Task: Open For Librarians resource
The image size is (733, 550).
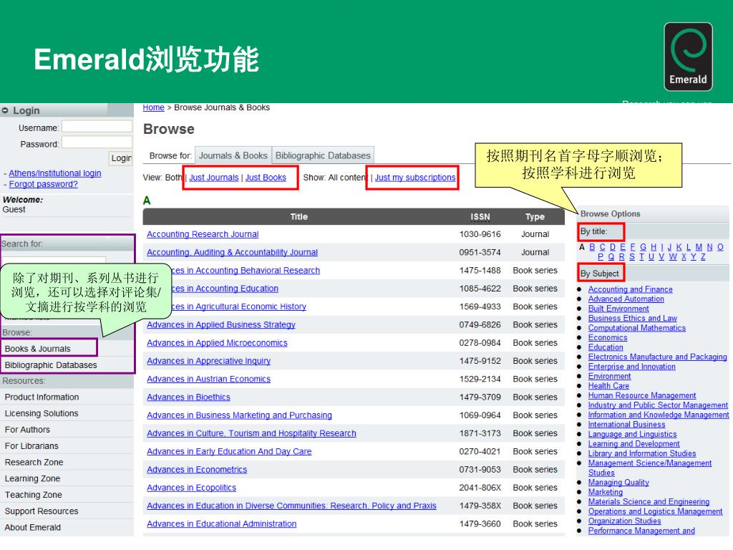Action: click(x=31, y=446)
